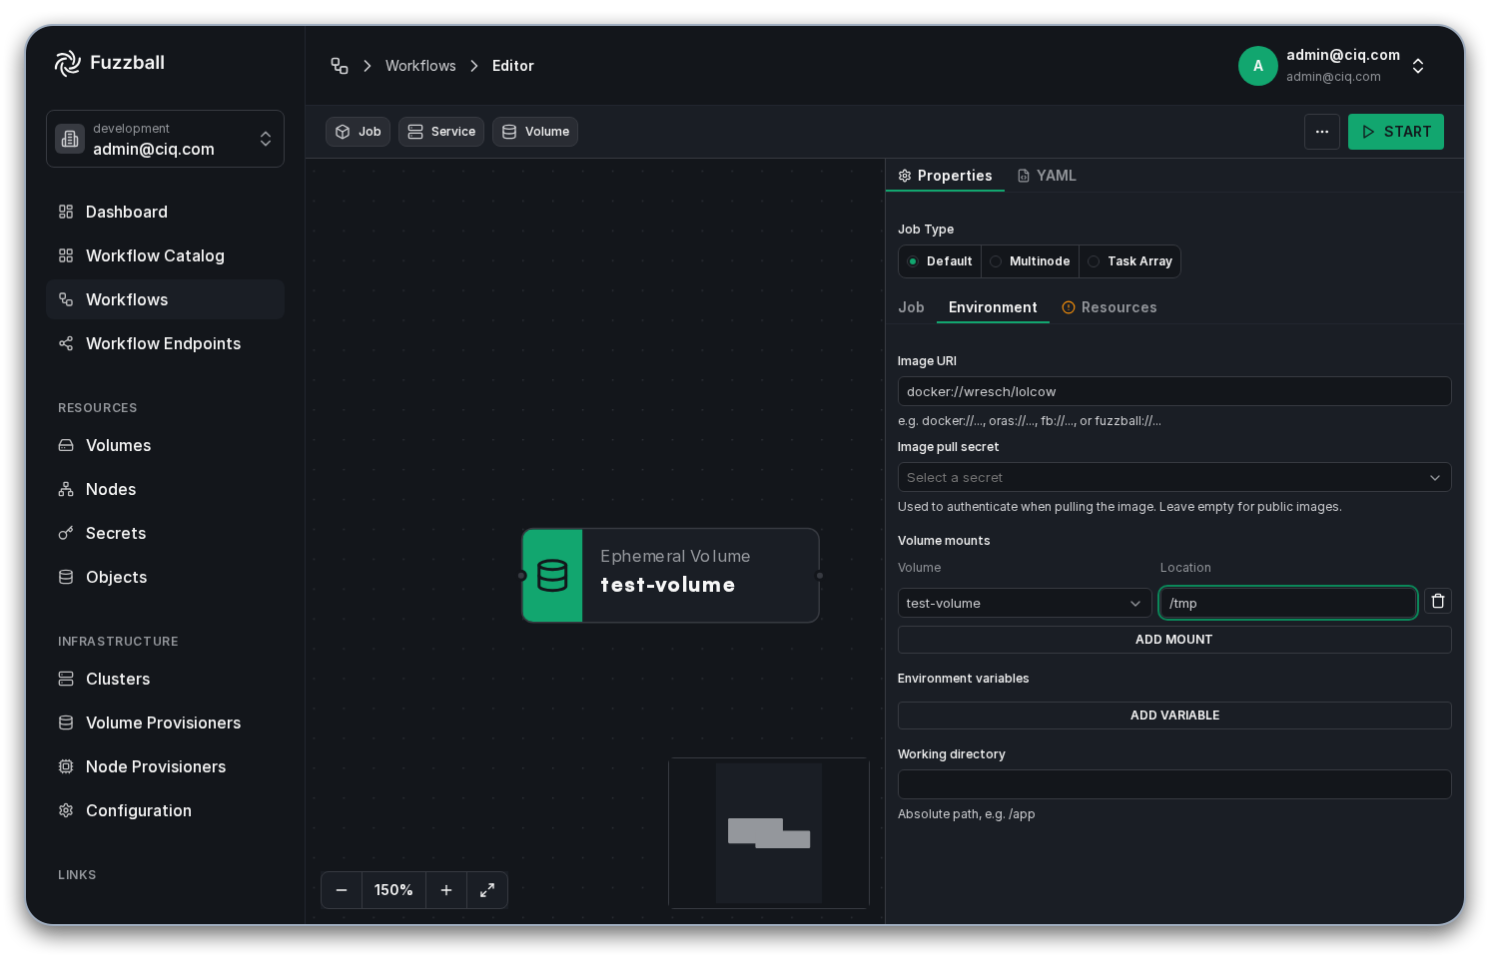1490x958 pixels.
Task: Select the green database icon on test-volume node
Action: tap(552, 576)
